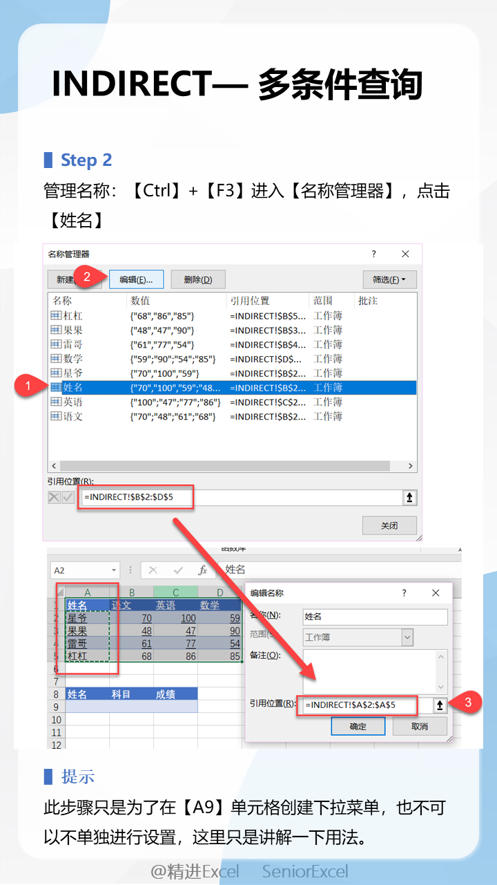Click 取消 in Edit Name dialog
The image size is (497, 885).
420,727
